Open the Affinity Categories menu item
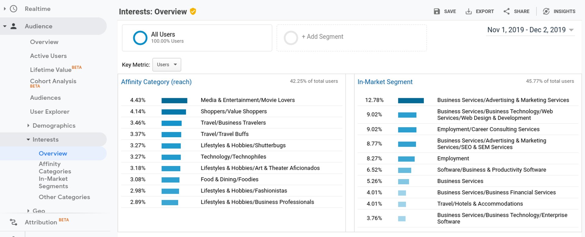585x237 pixels. 55,168
